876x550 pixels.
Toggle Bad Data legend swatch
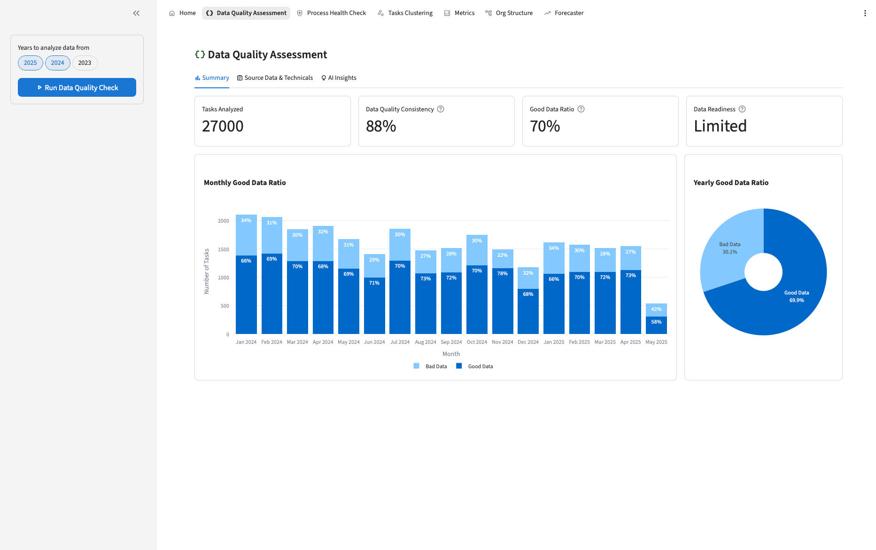[x=417, y=366]
